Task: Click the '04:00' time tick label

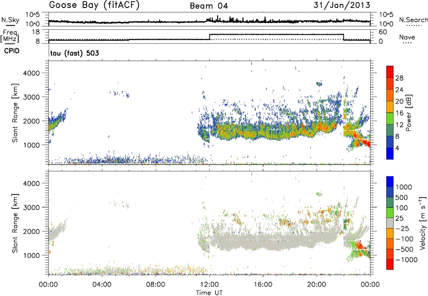Action: (102, 285)
